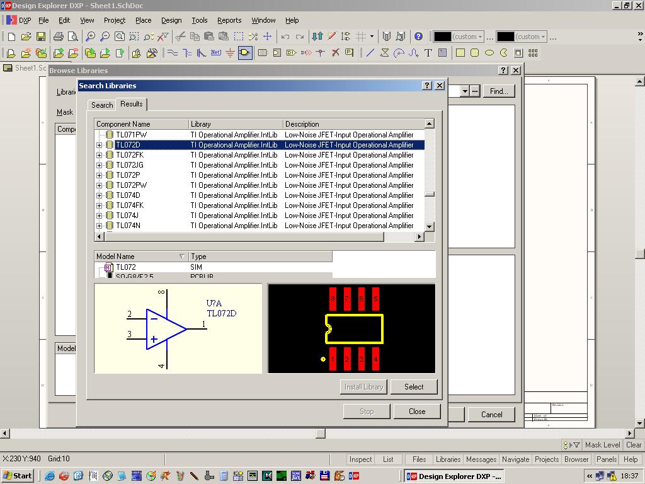The width and height of the screenshot is (645, 484).
Task: Click the first black color swatch
Action: coord(443,37)
